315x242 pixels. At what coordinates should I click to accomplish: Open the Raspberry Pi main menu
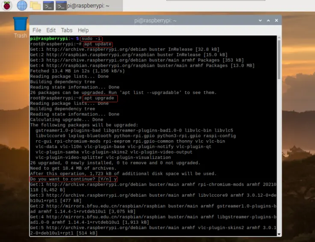pos(7,6)
